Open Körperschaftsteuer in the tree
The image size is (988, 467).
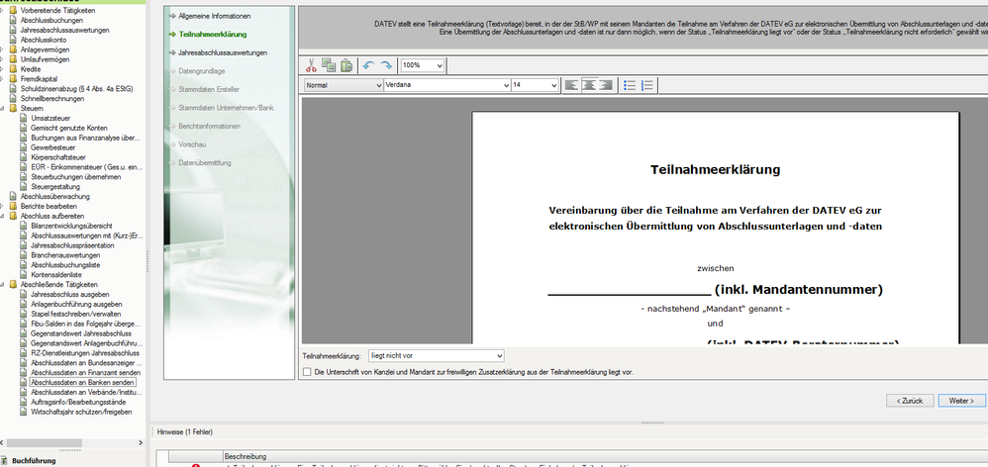pos(58,156)
